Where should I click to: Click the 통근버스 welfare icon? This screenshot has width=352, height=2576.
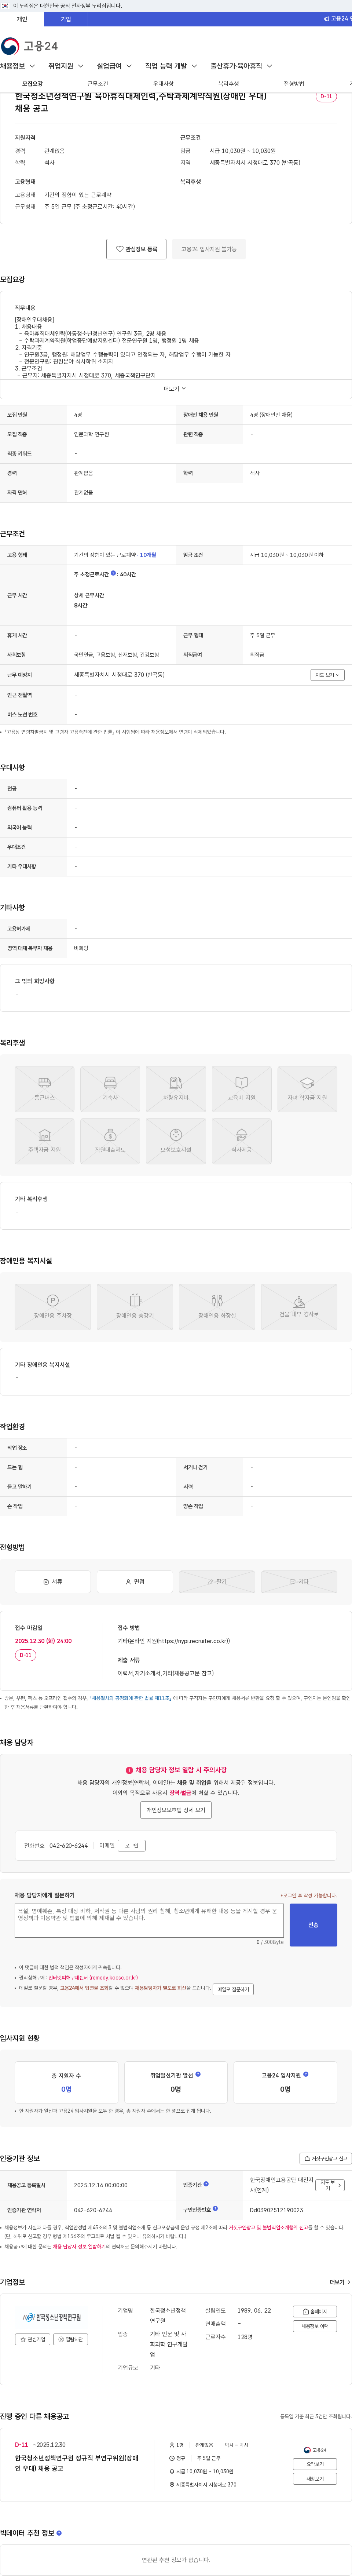44,1089
